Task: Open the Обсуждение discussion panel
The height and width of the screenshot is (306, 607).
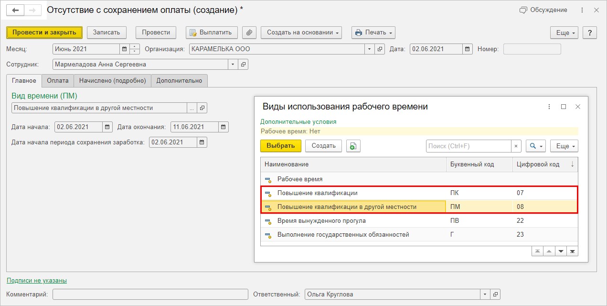Action: [543, 10]
